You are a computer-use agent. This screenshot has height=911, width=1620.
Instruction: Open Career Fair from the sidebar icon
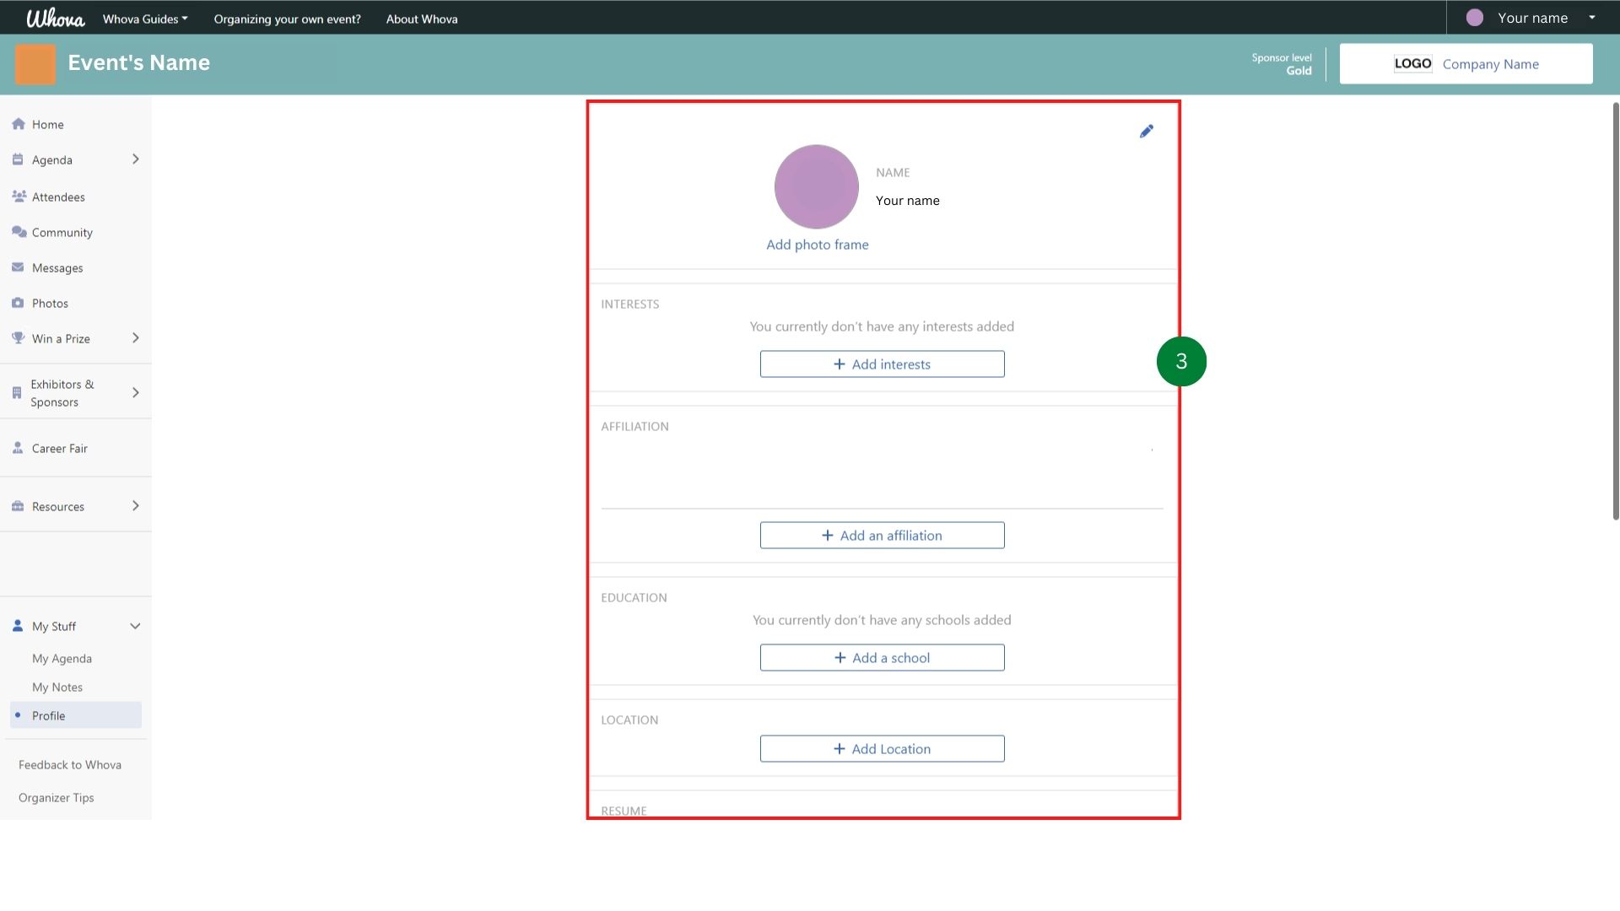(x=19, y=448)
